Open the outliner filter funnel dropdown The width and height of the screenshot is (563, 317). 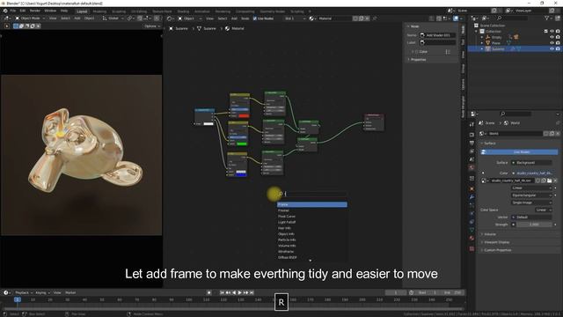point(548,18)
